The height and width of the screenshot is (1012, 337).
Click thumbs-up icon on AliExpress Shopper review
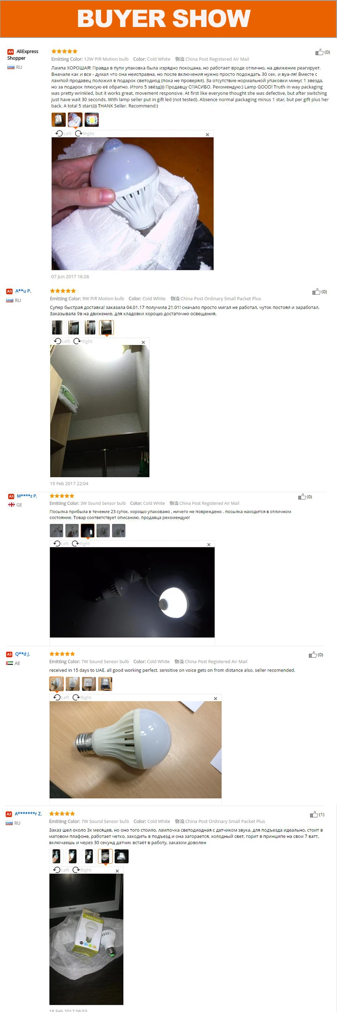tap(319, 52)
